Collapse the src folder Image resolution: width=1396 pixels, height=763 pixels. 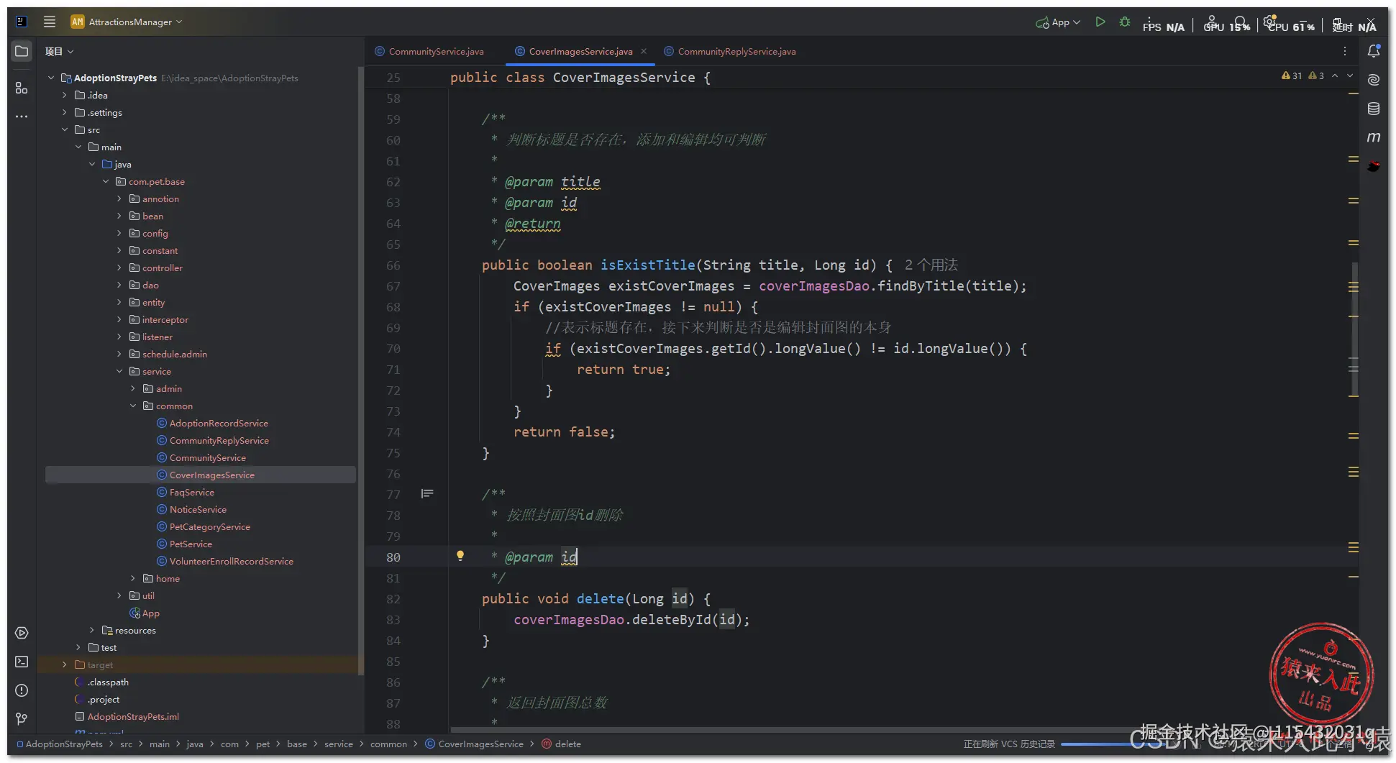[65, 129]
